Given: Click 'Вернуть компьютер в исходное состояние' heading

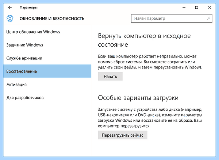Looking at the screenshot, I should pos(144,40).
